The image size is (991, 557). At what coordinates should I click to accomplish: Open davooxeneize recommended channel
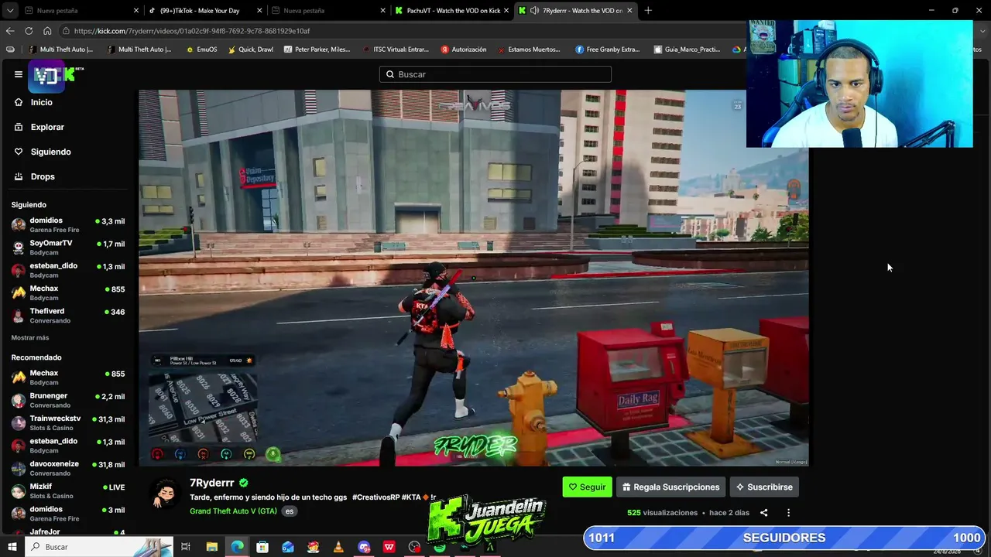pyautogui.click(x=67, y=468)
